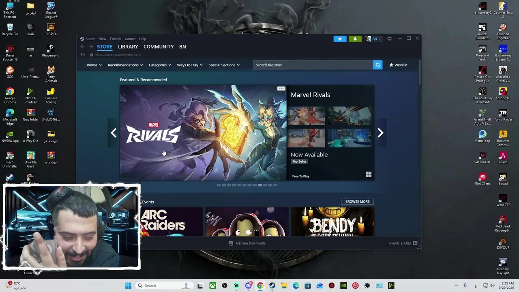Click the Top Seller tag
Screen dimensions: 519x292
click(299, 161)
